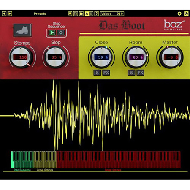Screen dimensions: 190x190
Task: Toggle plugin power button
Action: (186, 14)
